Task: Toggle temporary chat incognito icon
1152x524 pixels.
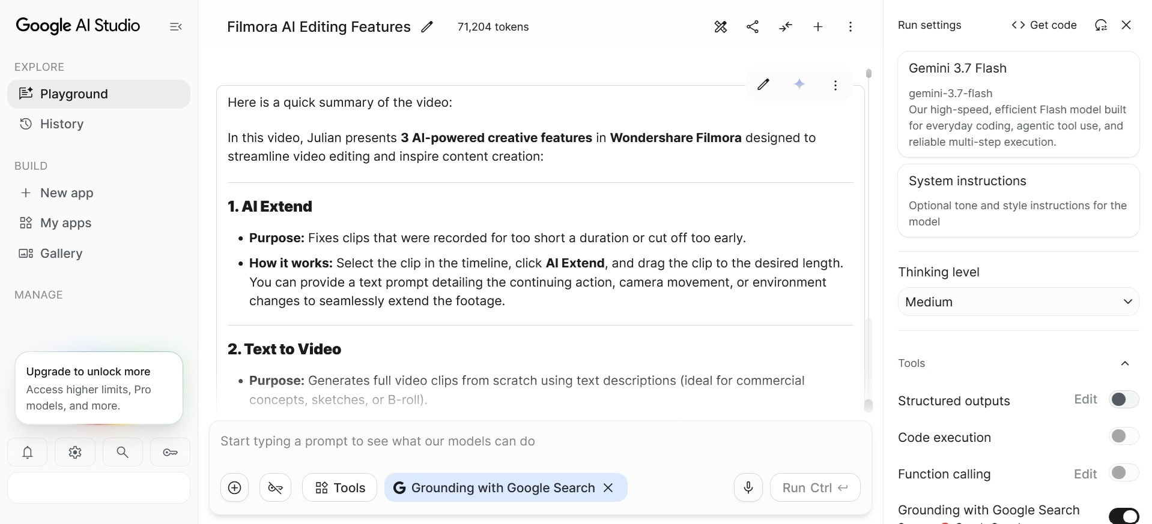Action: click(276, 487)
